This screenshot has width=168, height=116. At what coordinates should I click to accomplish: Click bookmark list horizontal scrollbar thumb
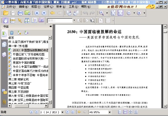[x=22, y=106]
